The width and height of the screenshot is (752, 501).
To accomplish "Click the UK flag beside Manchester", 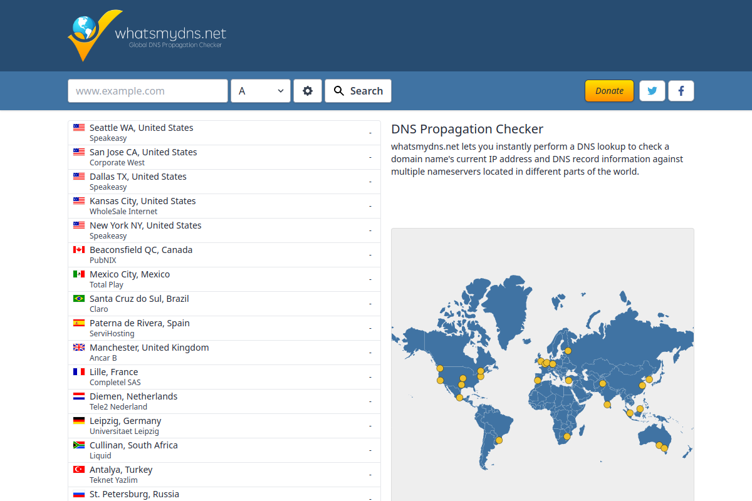I will pyautogui.click(x=79, y=346).
